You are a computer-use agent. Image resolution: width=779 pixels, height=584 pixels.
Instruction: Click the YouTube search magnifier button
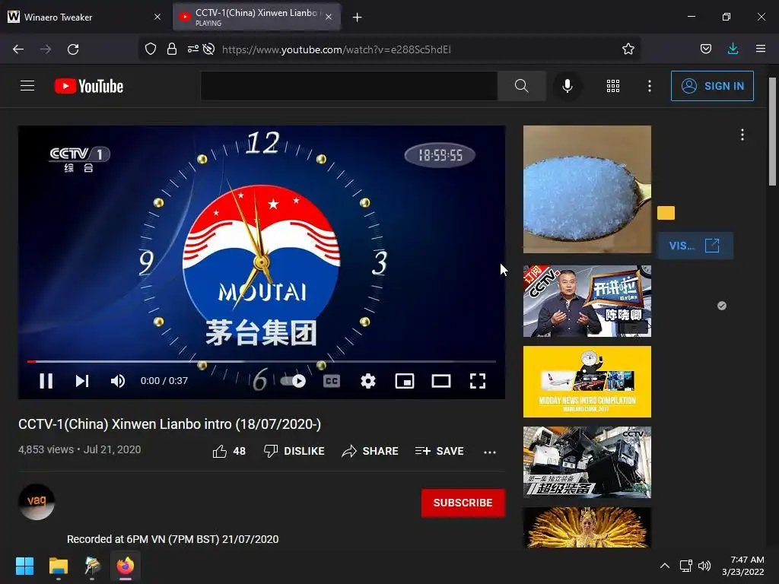522,86
